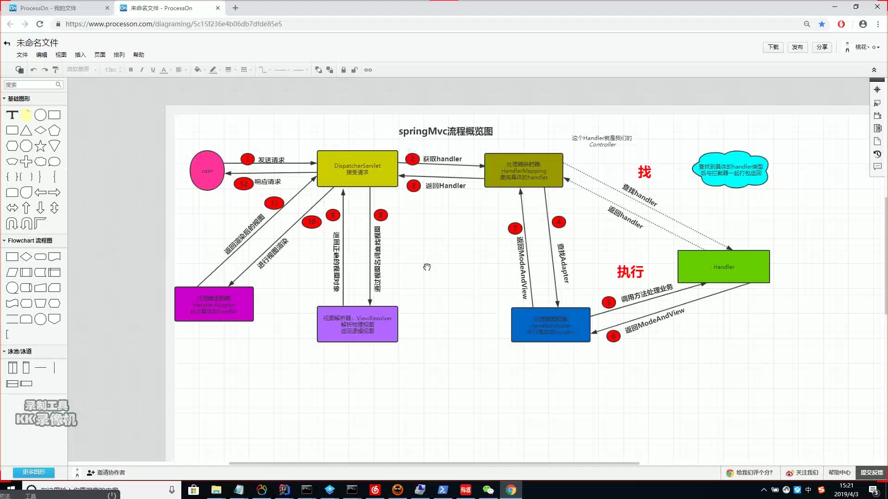Click the insert link chain icon
Image resolution: width=888 pixels, height=499 pixels.
(x=368, y=70)
